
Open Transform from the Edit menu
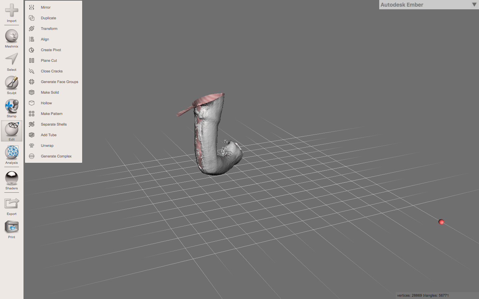click(x=49, y=29)
